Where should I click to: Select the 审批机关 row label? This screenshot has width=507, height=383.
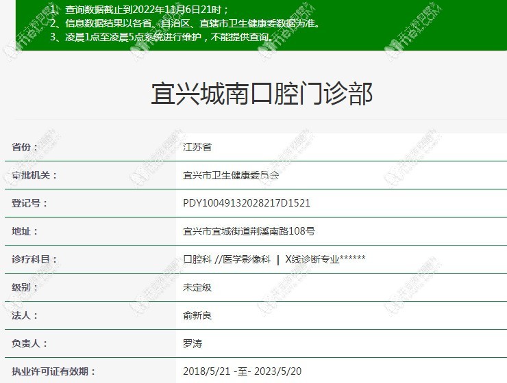pos(35,175)
